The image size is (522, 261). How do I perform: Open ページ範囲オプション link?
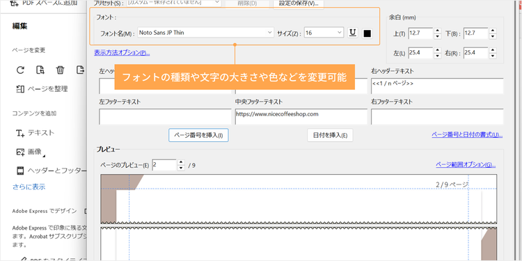point(466,164)
